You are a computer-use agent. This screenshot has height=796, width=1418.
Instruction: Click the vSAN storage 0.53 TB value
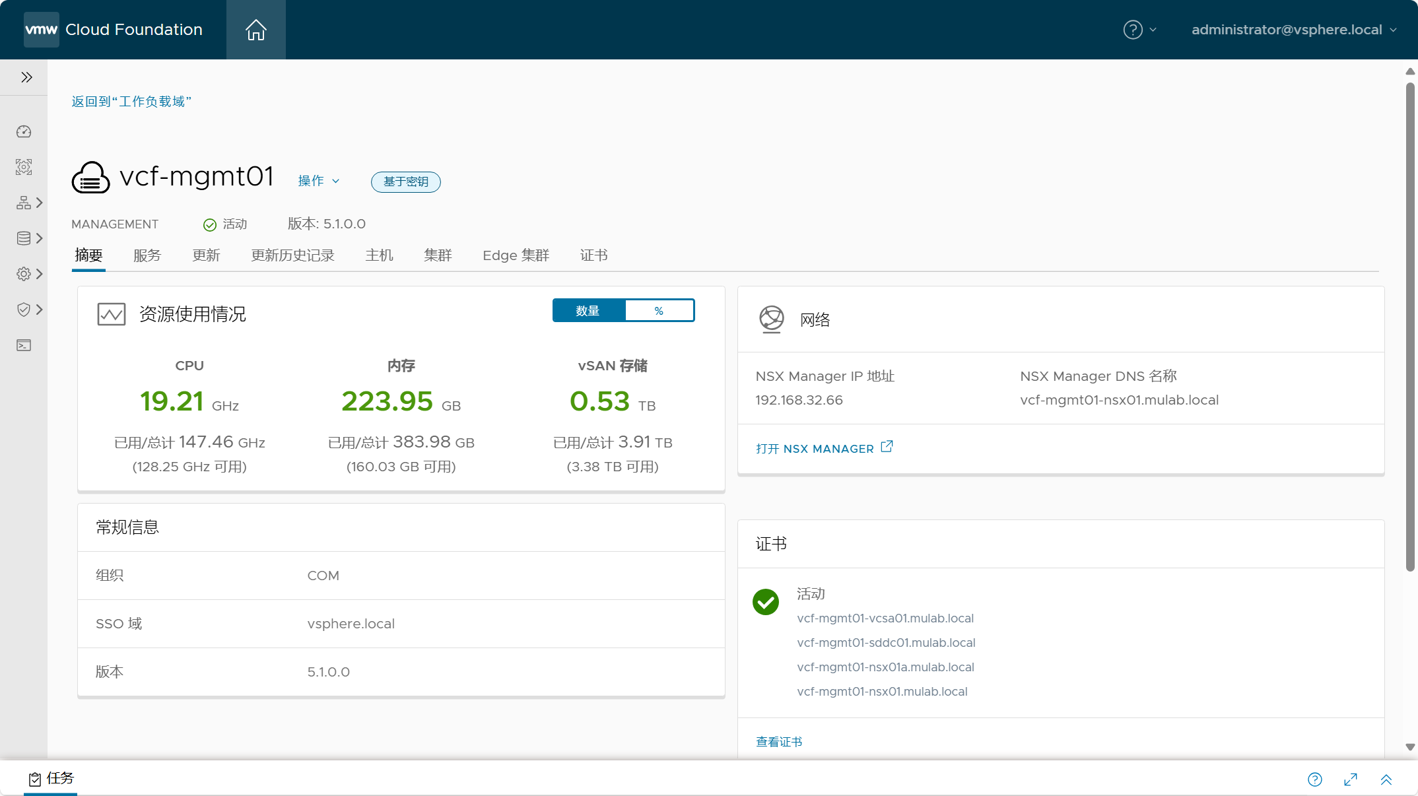(613, 401)
